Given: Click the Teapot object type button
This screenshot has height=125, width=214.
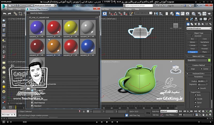Looking at the screenshot, I should [x=192, y=52].
